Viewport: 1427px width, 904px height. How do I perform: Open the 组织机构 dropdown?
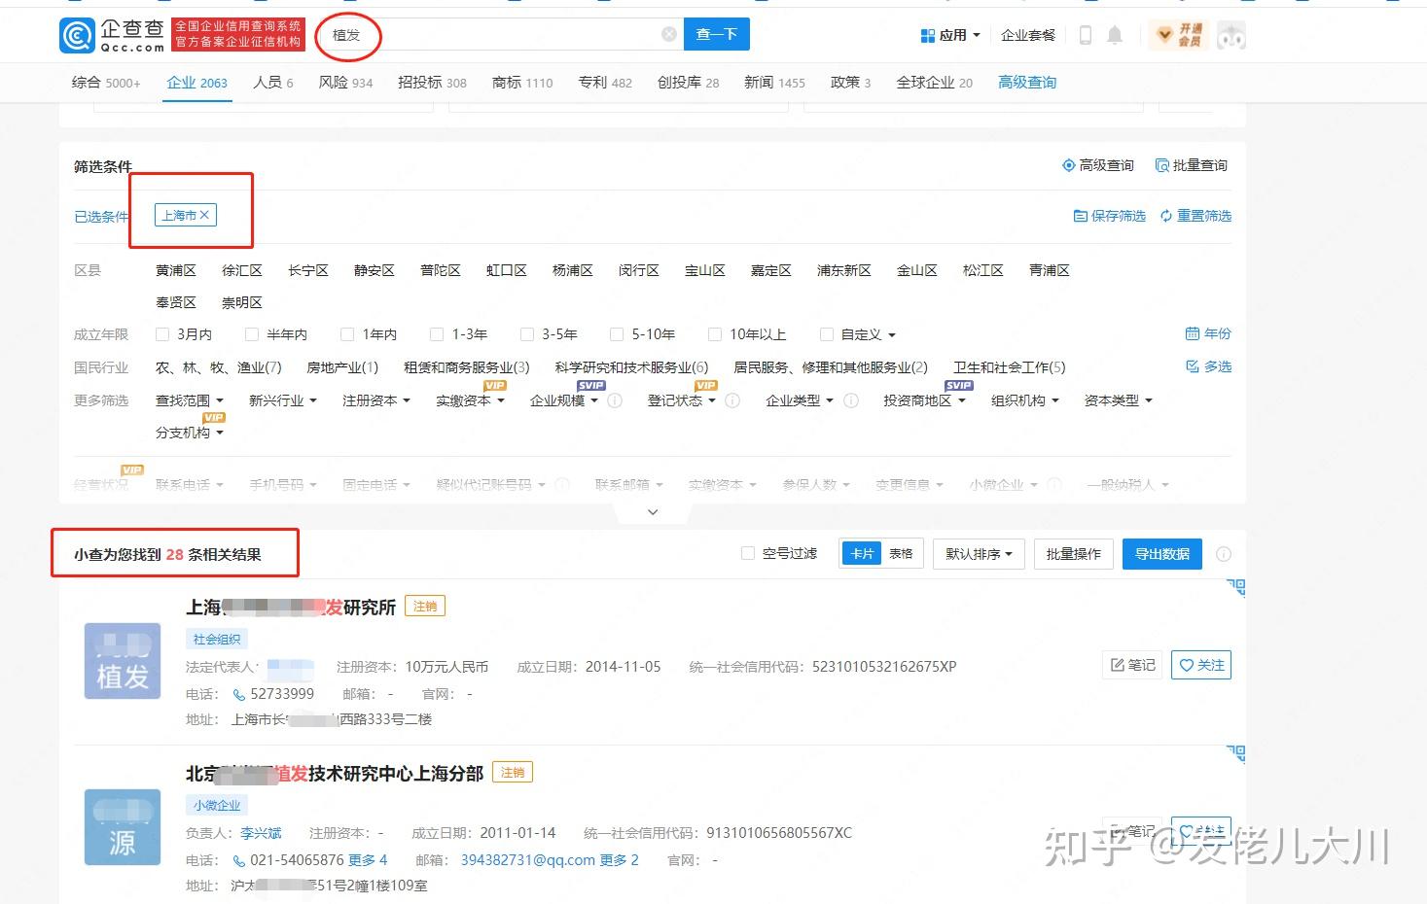[x=1025, y=400]
